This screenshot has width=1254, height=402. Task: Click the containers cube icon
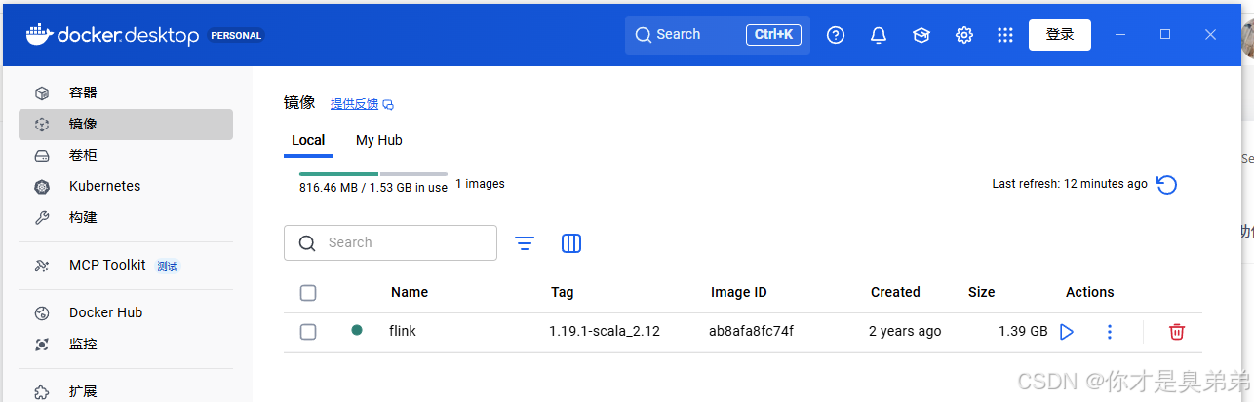coord(42,93)
